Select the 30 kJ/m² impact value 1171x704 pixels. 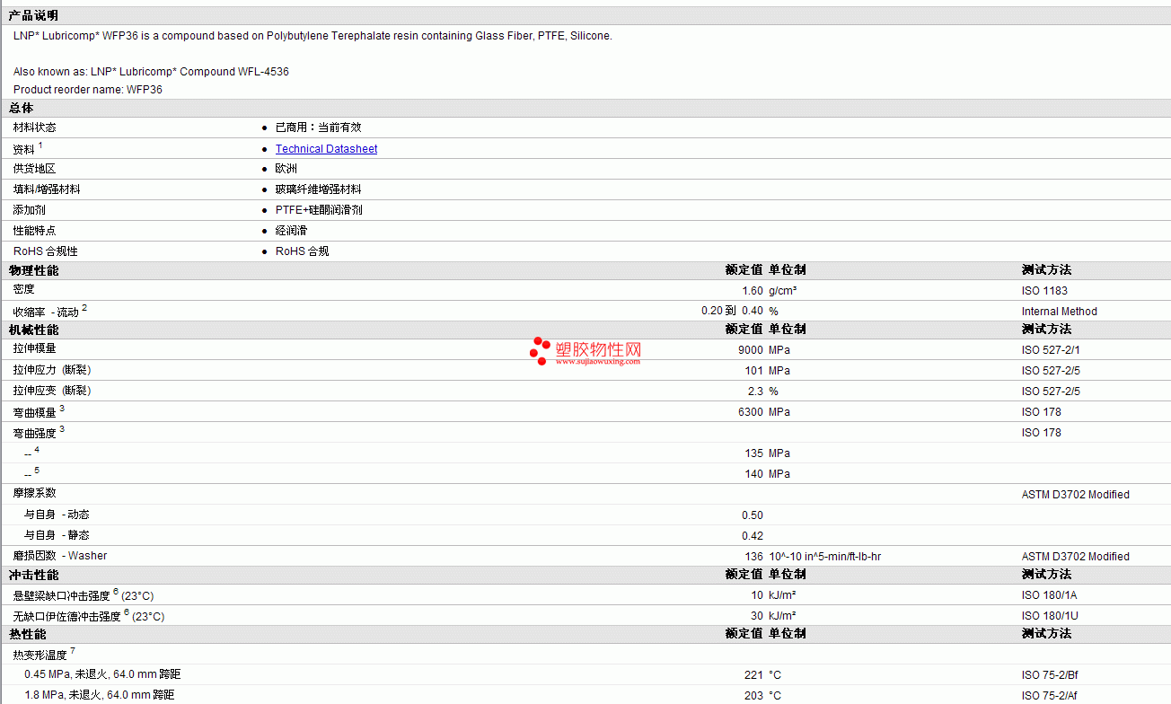[x=773, y=617]
